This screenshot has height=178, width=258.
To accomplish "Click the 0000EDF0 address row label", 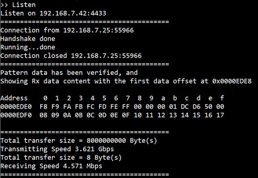I will tap(16, 115).
